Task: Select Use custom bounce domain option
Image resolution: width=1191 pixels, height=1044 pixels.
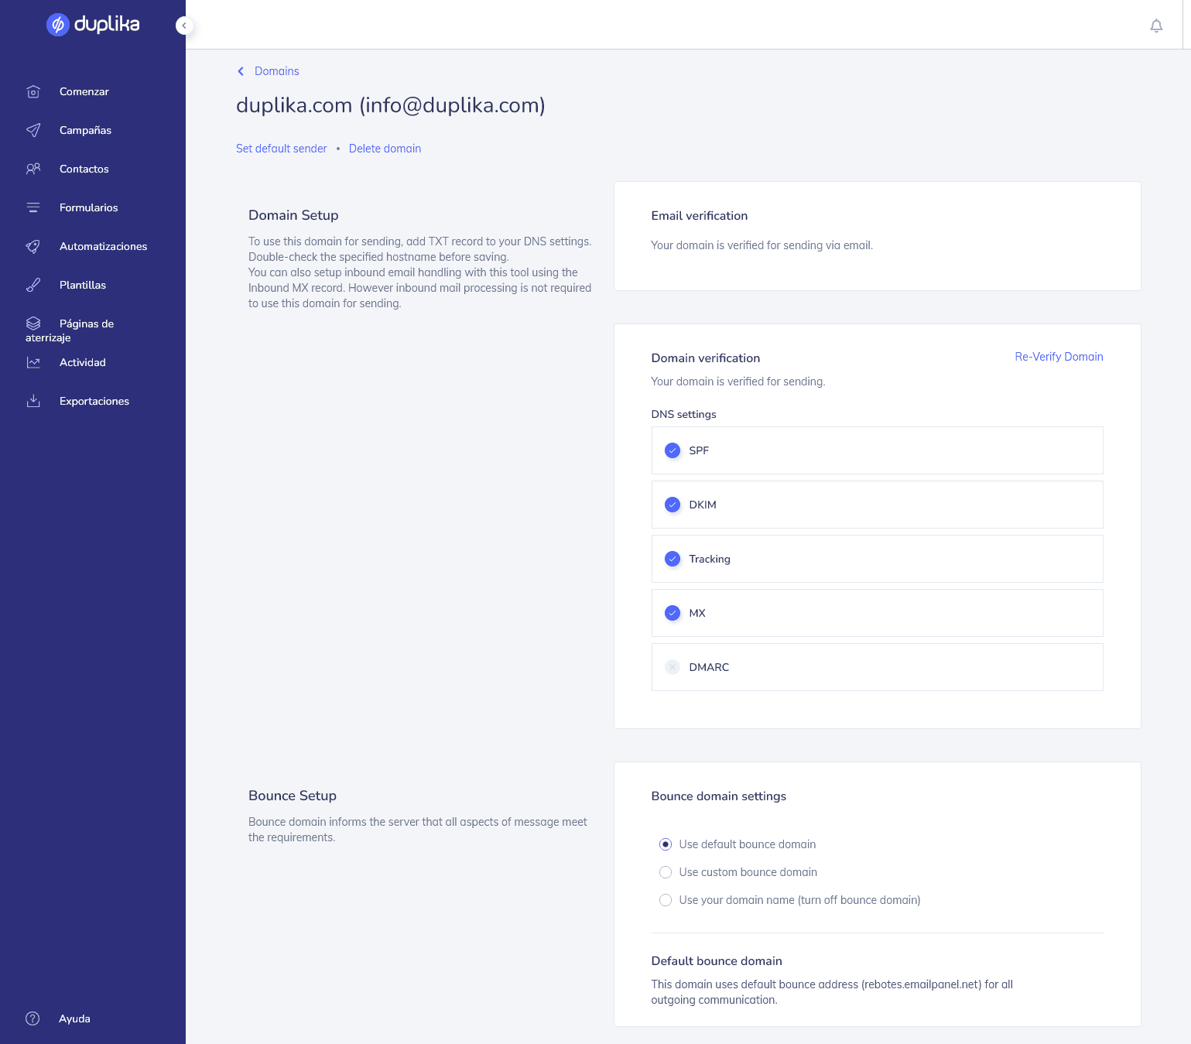Action: (666, 872)
